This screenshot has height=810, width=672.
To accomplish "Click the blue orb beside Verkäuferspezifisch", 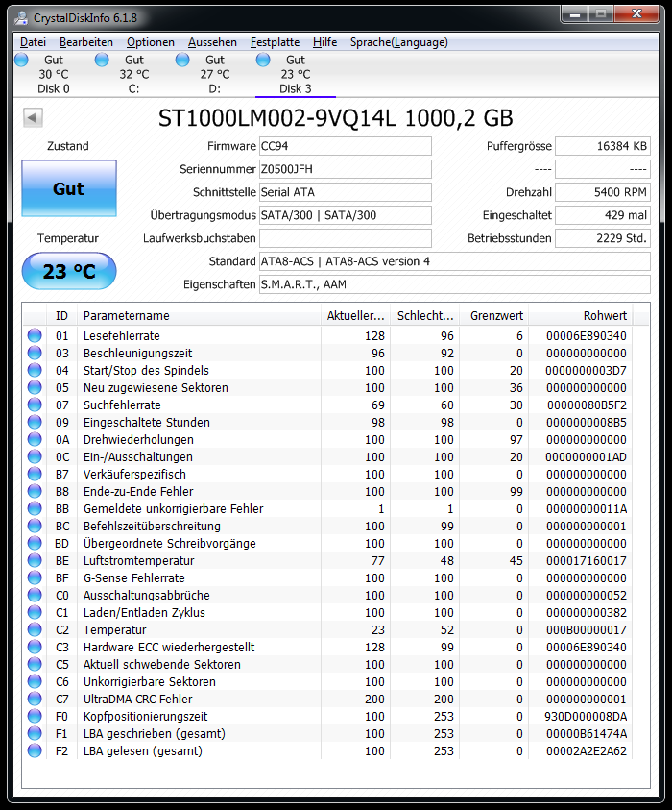I will tap(35, 475).
